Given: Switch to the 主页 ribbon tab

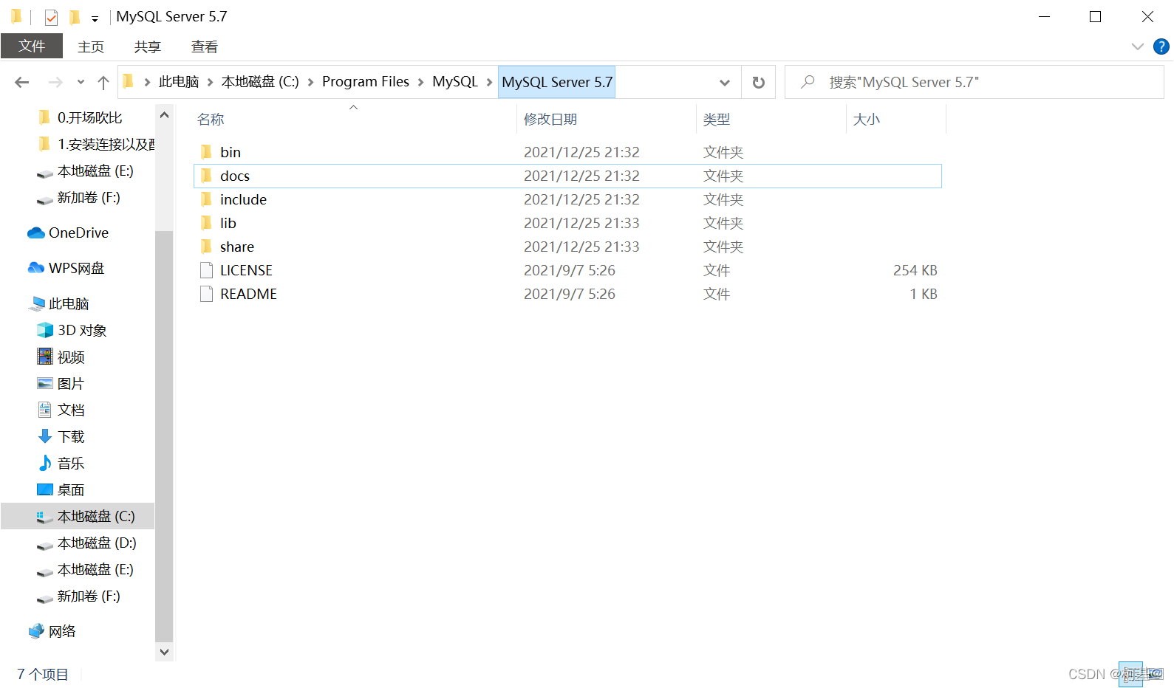Looking at the screenshot, I should [91, 47].
